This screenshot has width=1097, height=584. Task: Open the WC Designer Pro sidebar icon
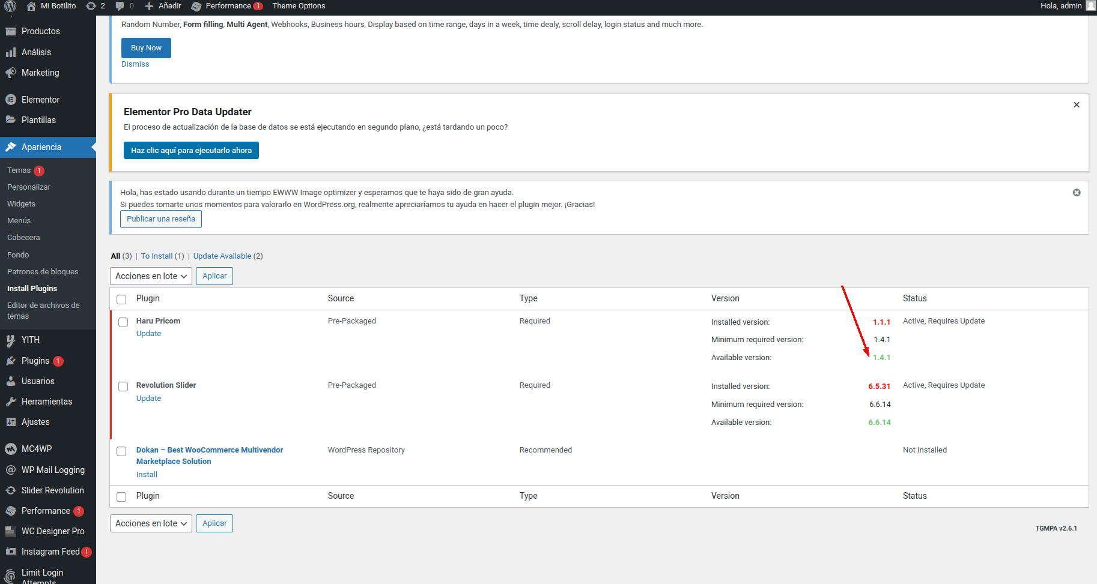[x=11, y=531]
